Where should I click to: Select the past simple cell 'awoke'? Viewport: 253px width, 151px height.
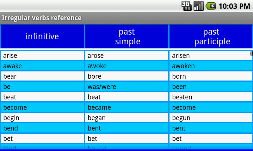[x=127, y=66]
